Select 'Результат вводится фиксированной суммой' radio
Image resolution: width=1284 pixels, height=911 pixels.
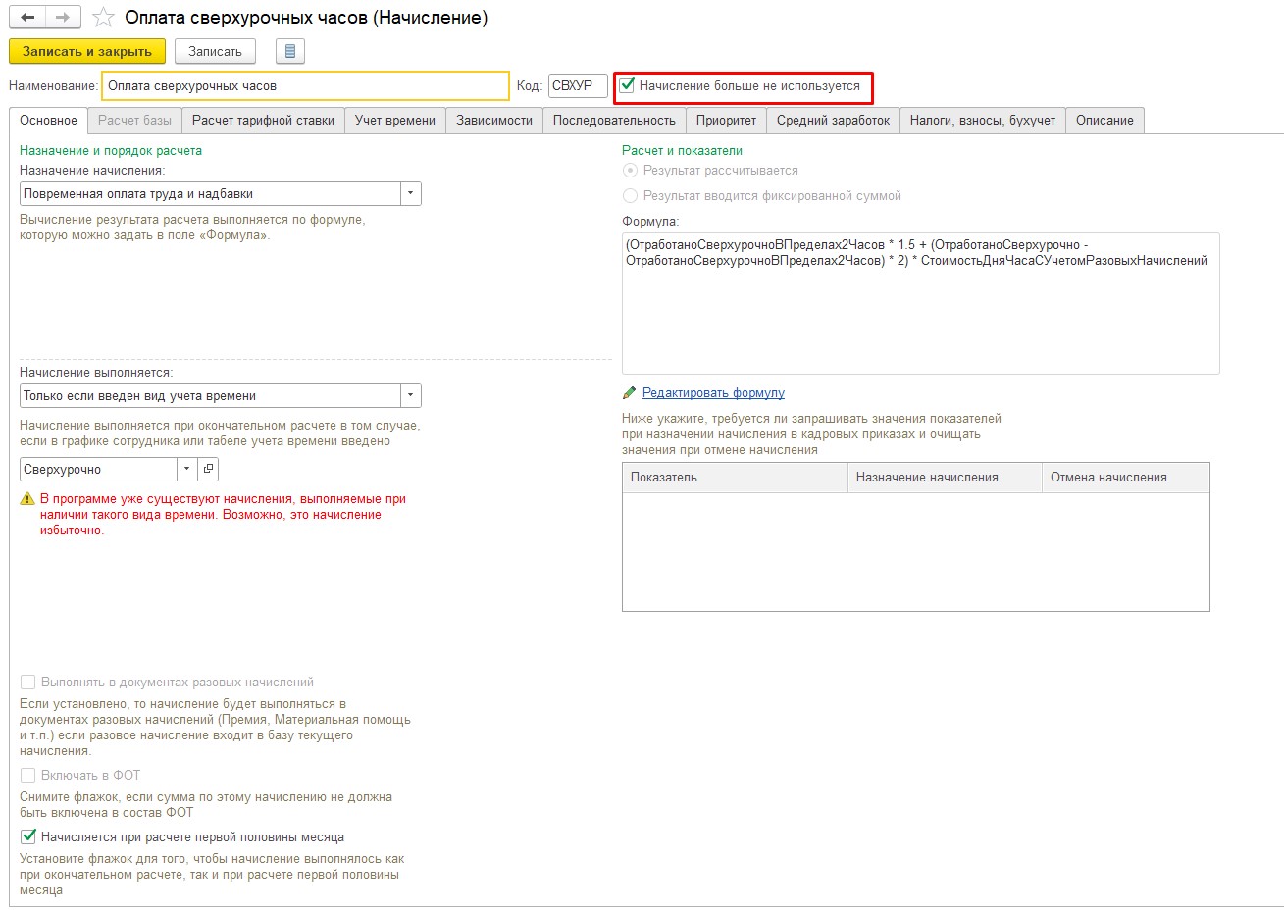pyautogui.click(x=631, y=196)
